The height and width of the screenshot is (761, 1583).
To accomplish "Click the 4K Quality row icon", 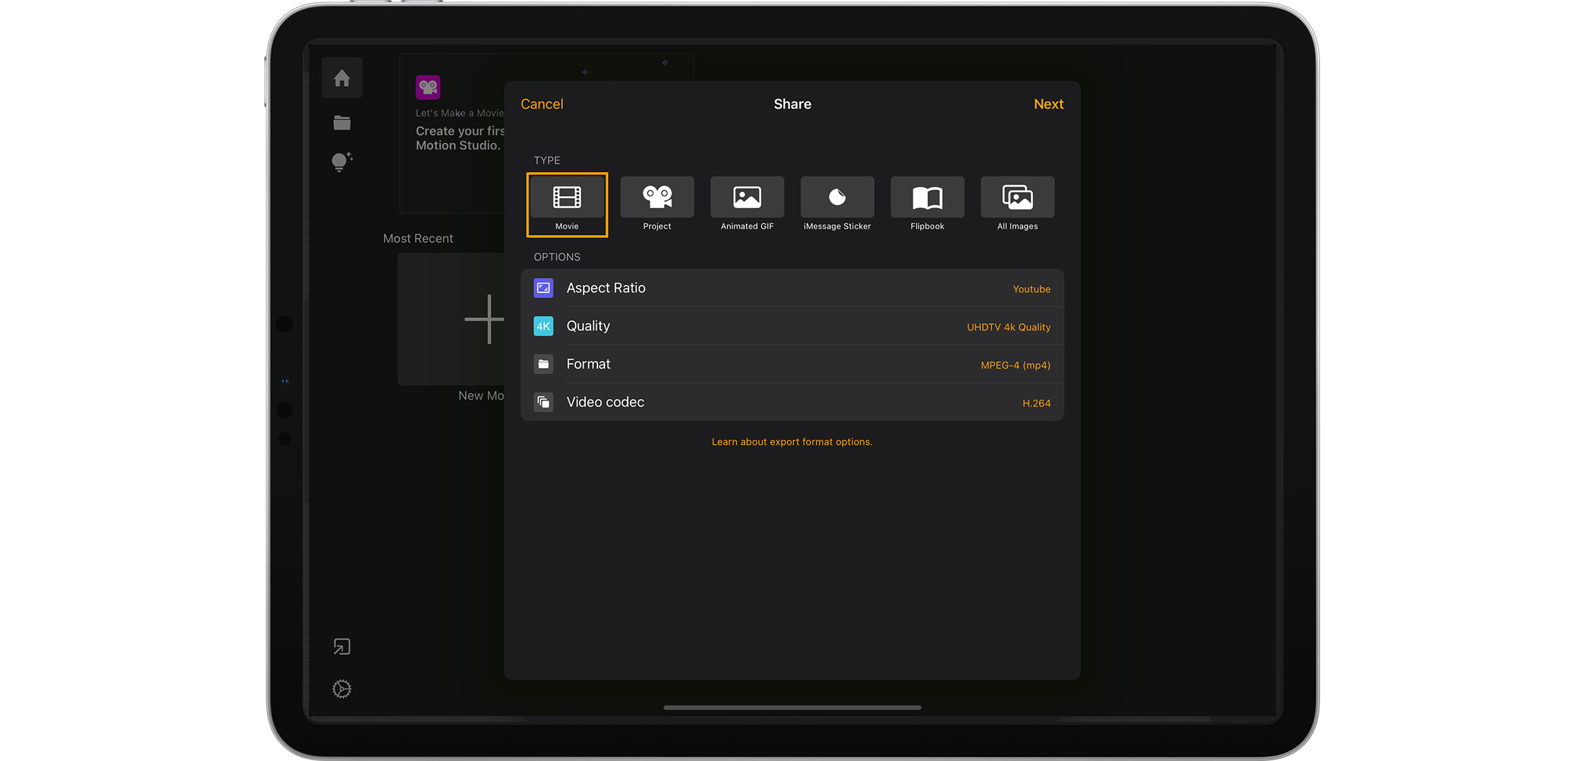I will coord(544,326).
